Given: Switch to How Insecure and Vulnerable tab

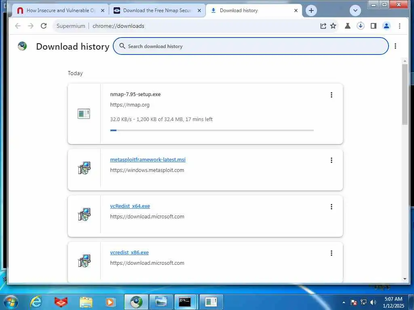Looking at the screenshot, I should pyautogui.click(x=61, y=10).
